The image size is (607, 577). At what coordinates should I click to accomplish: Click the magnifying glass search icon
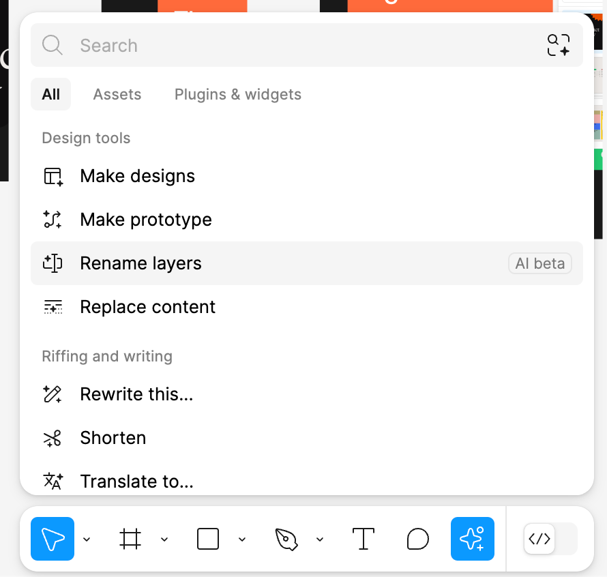click(x=53, y=45)
